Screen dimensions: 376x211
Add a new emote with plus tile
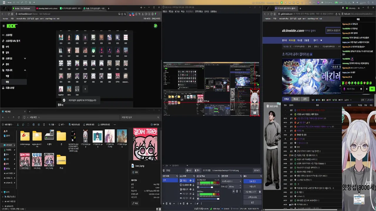(x=85, y=89)
